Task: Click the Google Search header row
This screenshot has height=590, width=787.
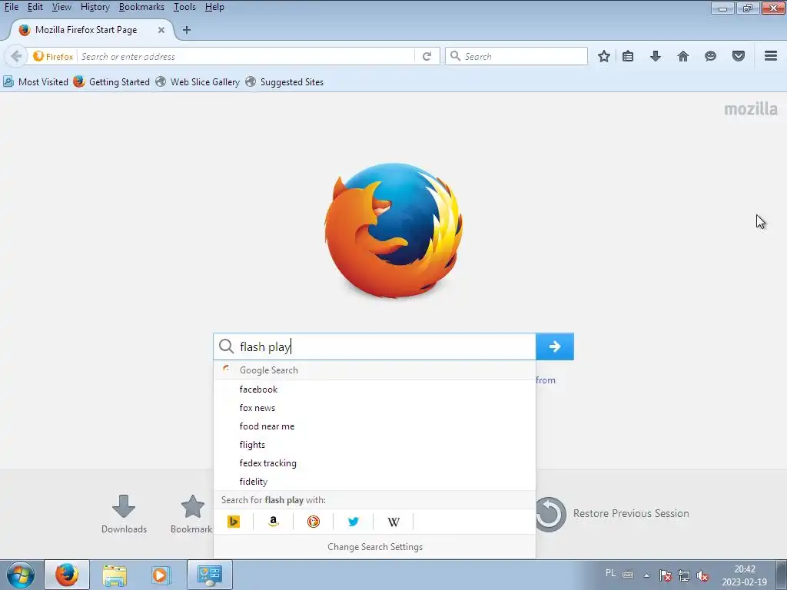Action: click(374, 370)
